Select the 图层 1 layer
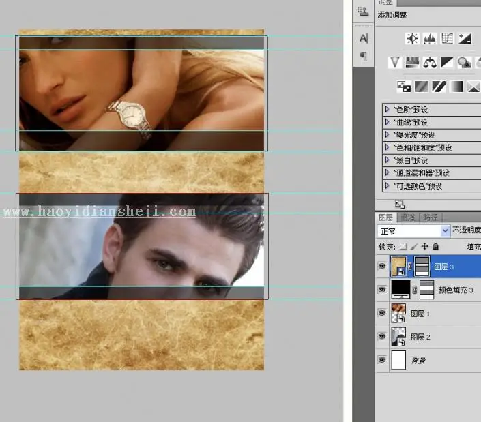The height and width of the screenshot is (422, 481). click(420, 314)
